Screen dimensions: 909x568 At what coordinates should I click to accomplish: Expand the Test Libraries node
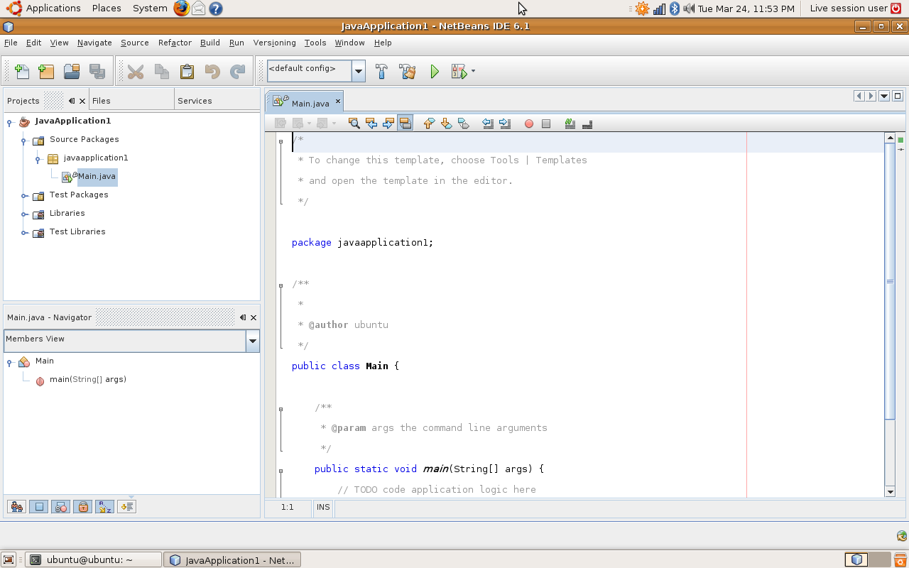tap(24, 233)
